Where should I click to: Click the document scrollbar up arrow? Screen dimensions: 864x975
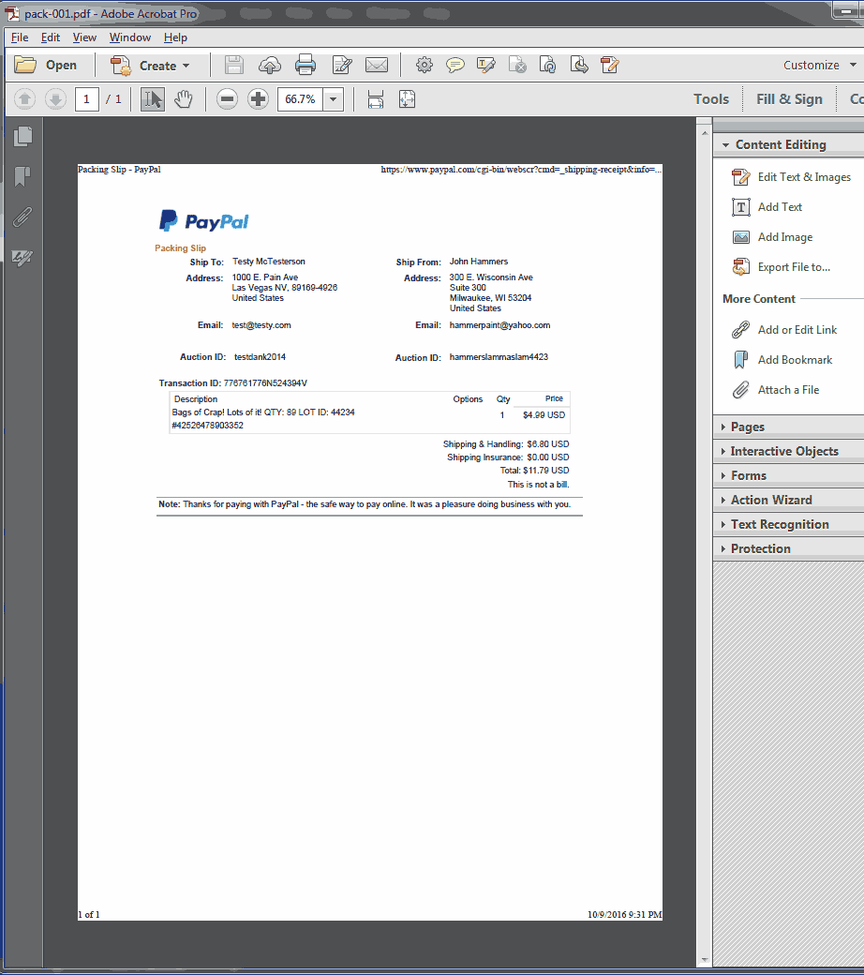pos(705,132)
